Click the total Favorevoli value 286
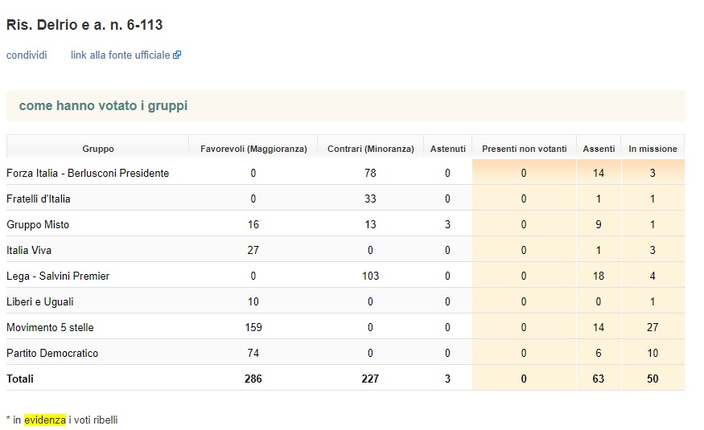Screen dimensions: 704x430 tap(253, 379)
